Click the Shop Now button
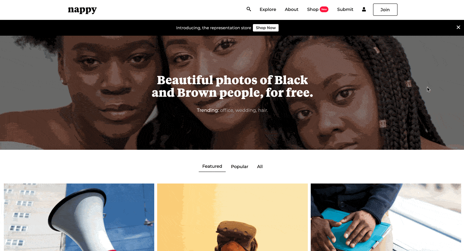 pyautogui.click(x=266, y=28)
